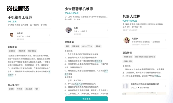The image size is (173, 103).
Task: Click the info icon next to 员工福利
Action: point(18,85)
